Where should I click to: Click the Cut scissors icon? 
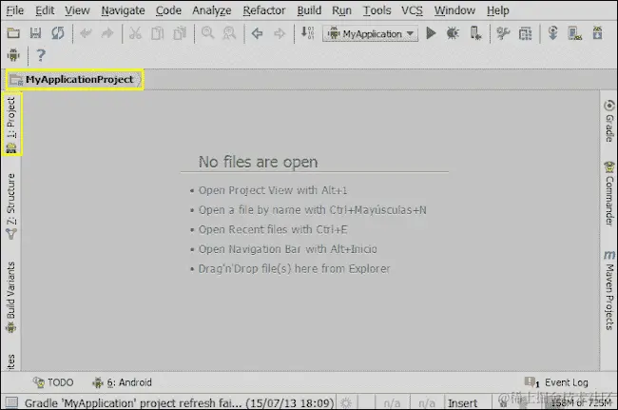click(135, 33)
